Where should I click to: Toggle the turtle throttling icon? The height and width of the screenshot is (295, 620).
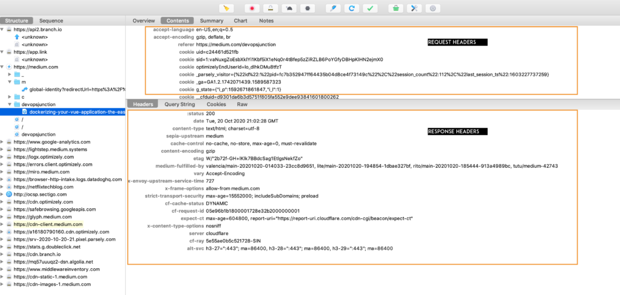coord(289,8)
